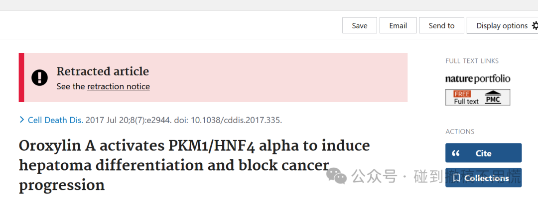Open the Free Full text PMC badge
Viewport: 538px width, 198px height.
(x=478, y=97)
